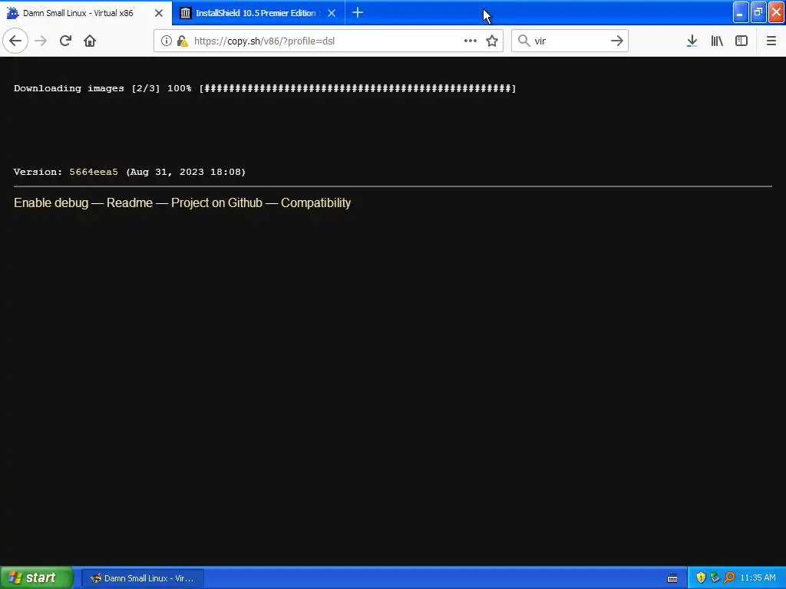Minimize the browser window
Viewport: 786px width, 589px height.
[741, 12]
